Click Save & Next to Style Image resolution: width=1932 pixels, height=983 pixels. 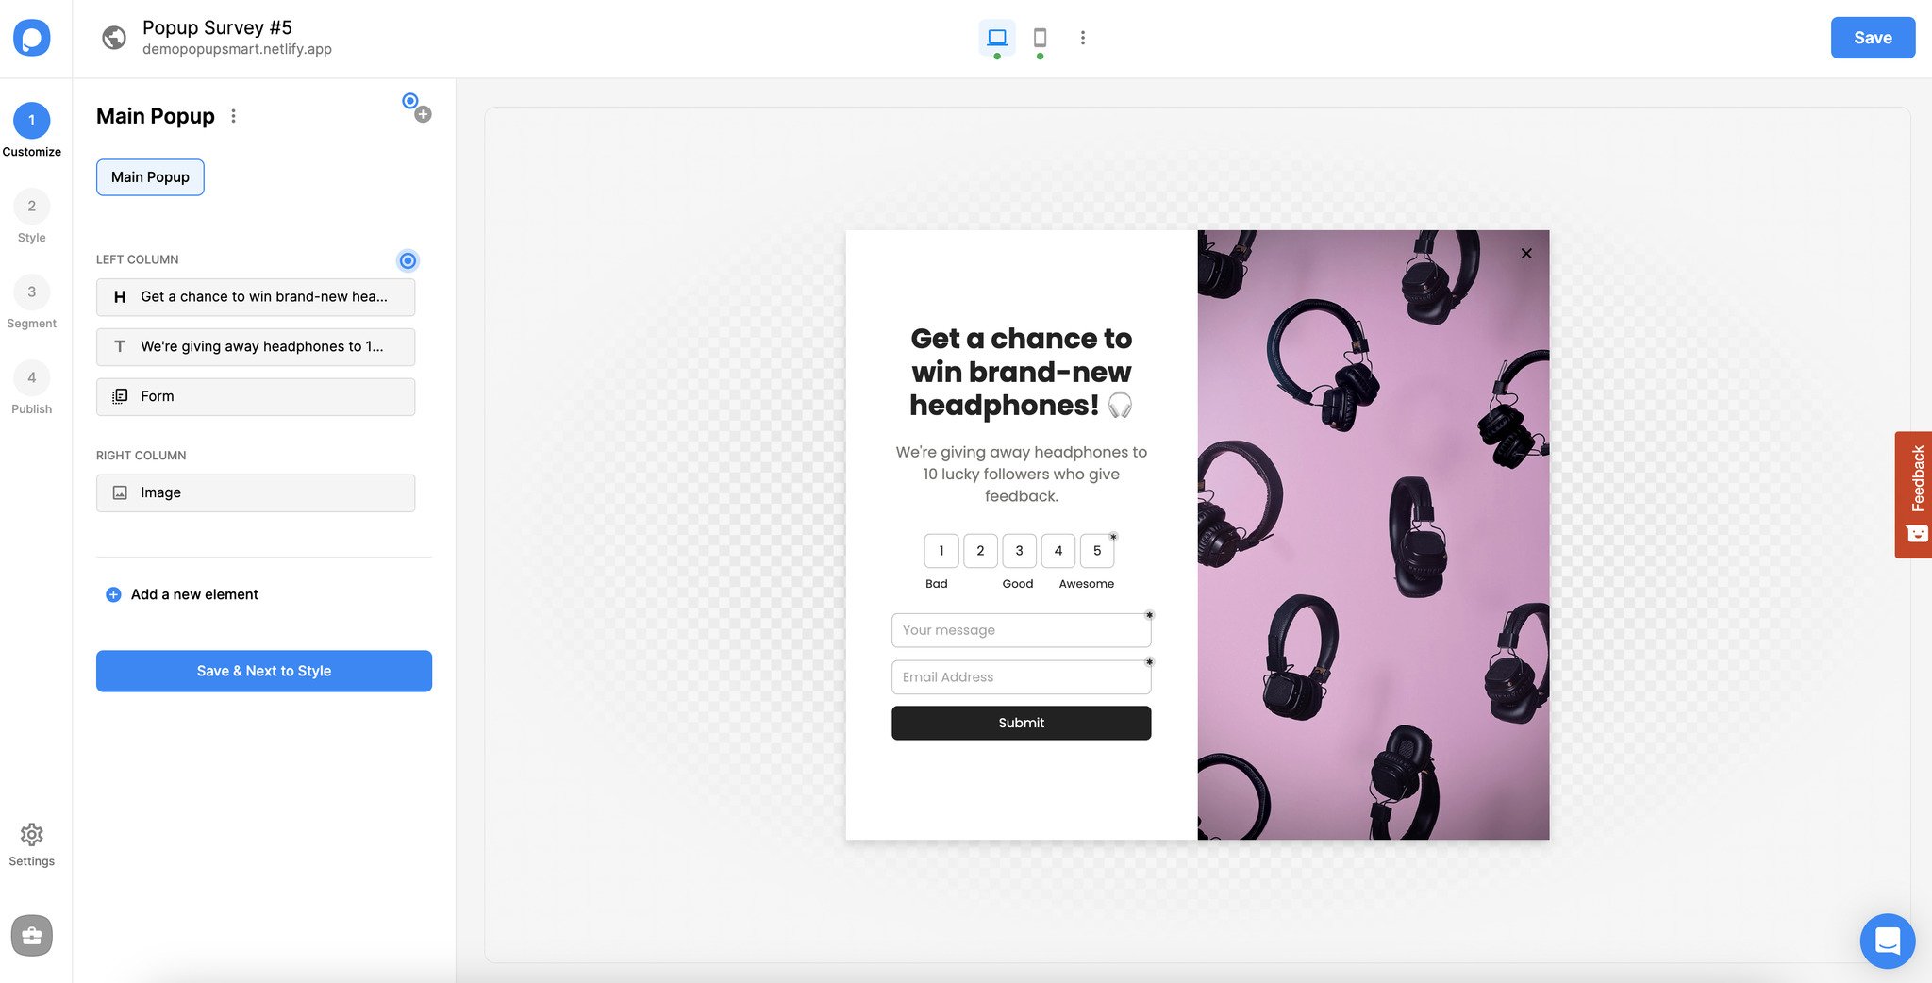263,671
